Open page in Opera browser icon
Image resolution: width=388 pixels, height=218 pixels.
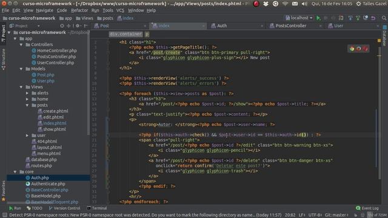point(365,48)
